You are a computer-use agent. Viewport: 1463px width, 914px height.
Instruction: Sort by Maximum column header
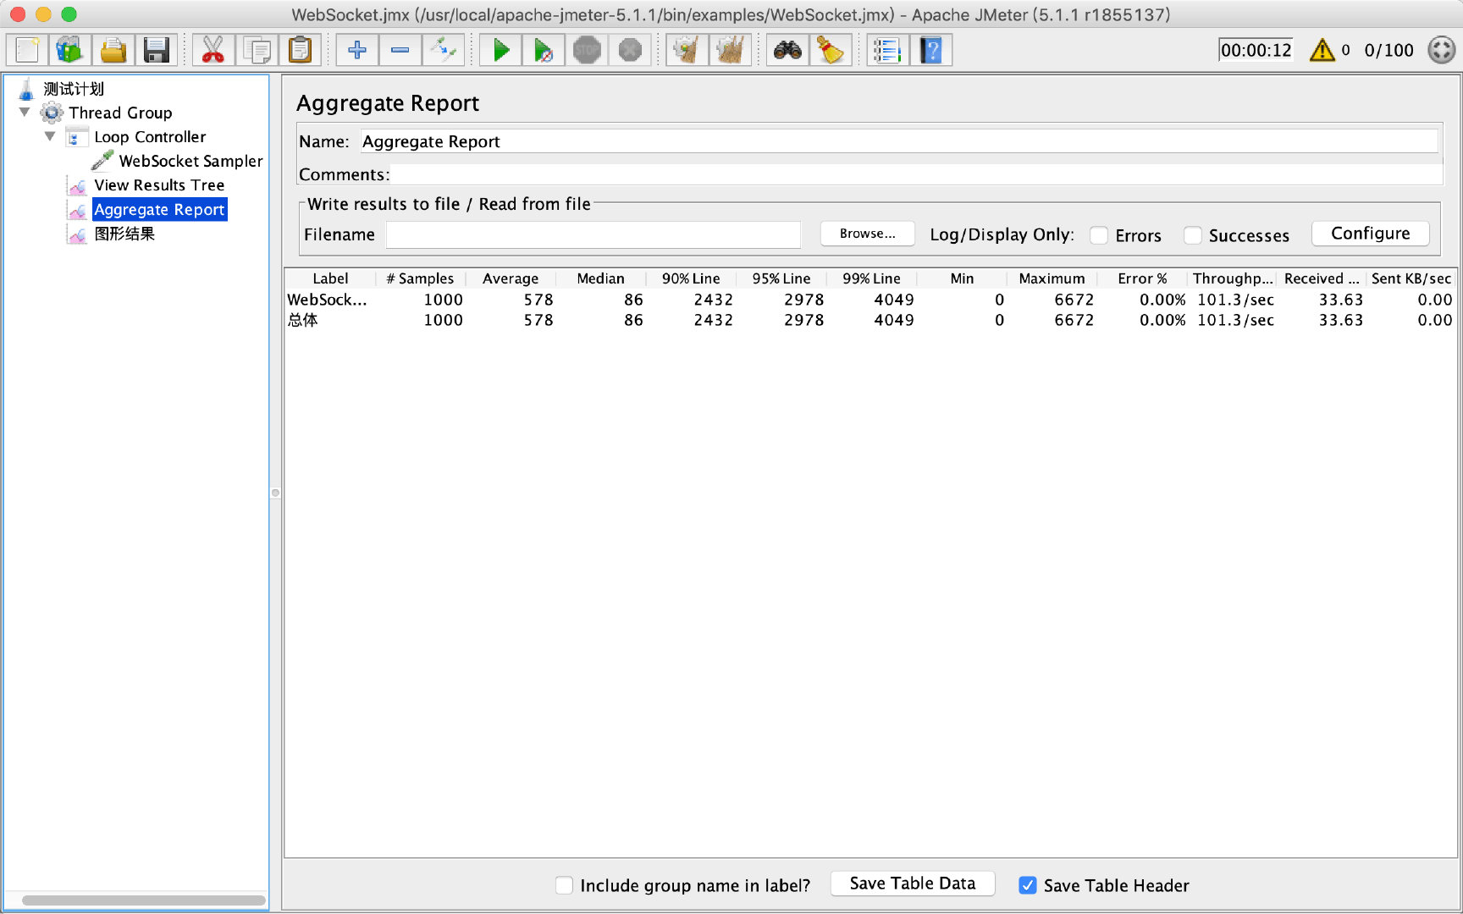1052,278
